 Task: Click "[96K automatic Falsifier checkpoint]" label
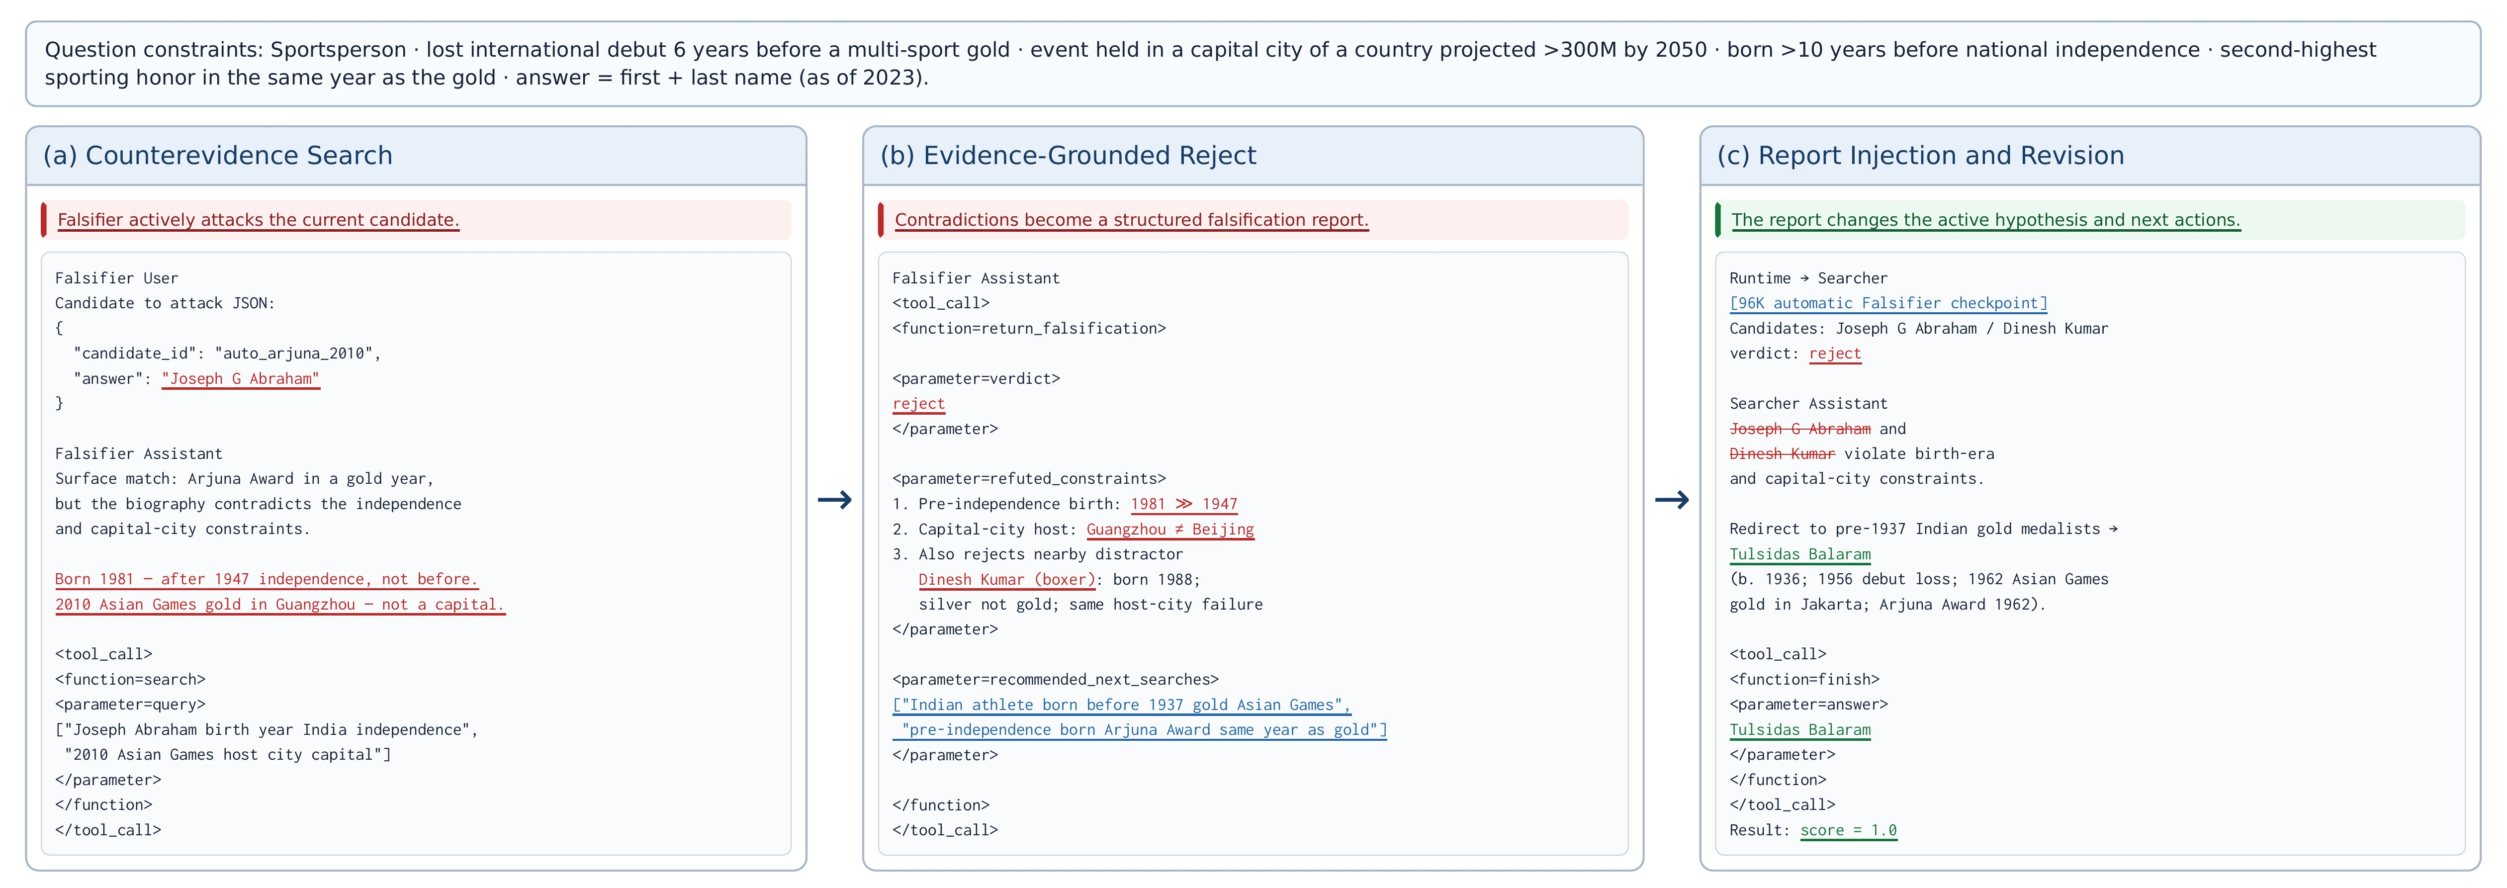click(1888, 304)
